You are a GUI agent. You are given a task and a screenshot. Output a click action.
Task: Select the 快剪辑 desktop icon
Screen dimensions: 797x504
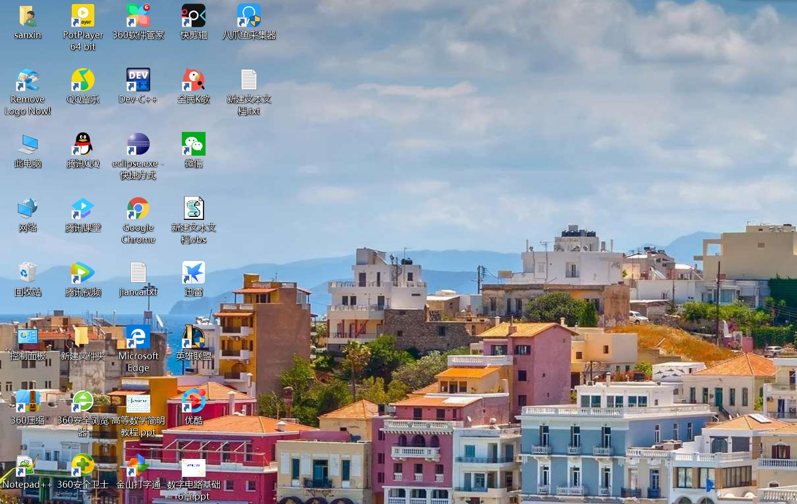click(194, 16)
